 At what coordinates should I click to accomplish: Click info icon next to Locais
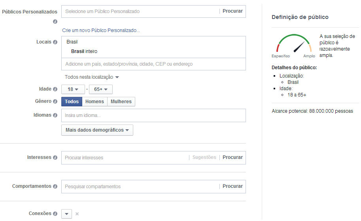coord(55,42)
